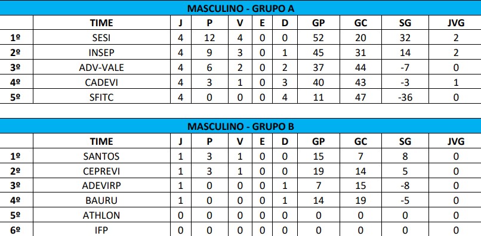Select SESI's points value 12
This screenshot has height=236, width=481.
[210, 38]
